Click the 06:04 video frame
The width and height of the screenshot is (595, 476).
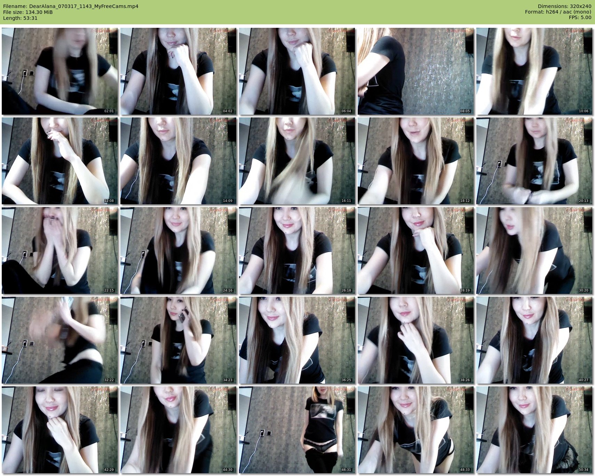point(297,71)
